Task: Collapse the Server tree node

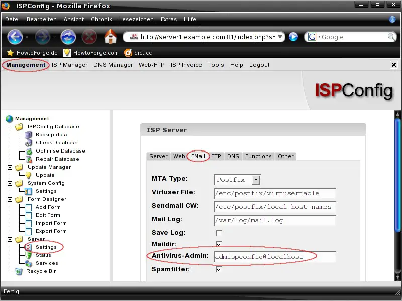Action: [10, 240]
